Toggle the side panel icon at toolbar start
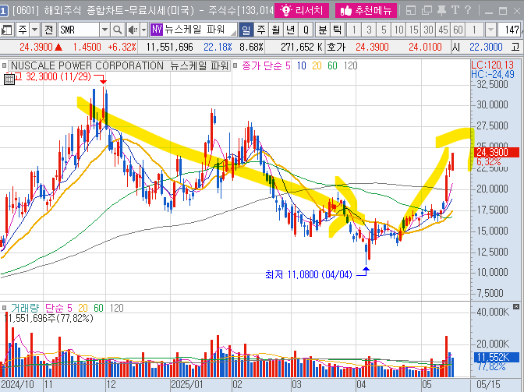This screenshot has width=524, height=392. [6, 30]
